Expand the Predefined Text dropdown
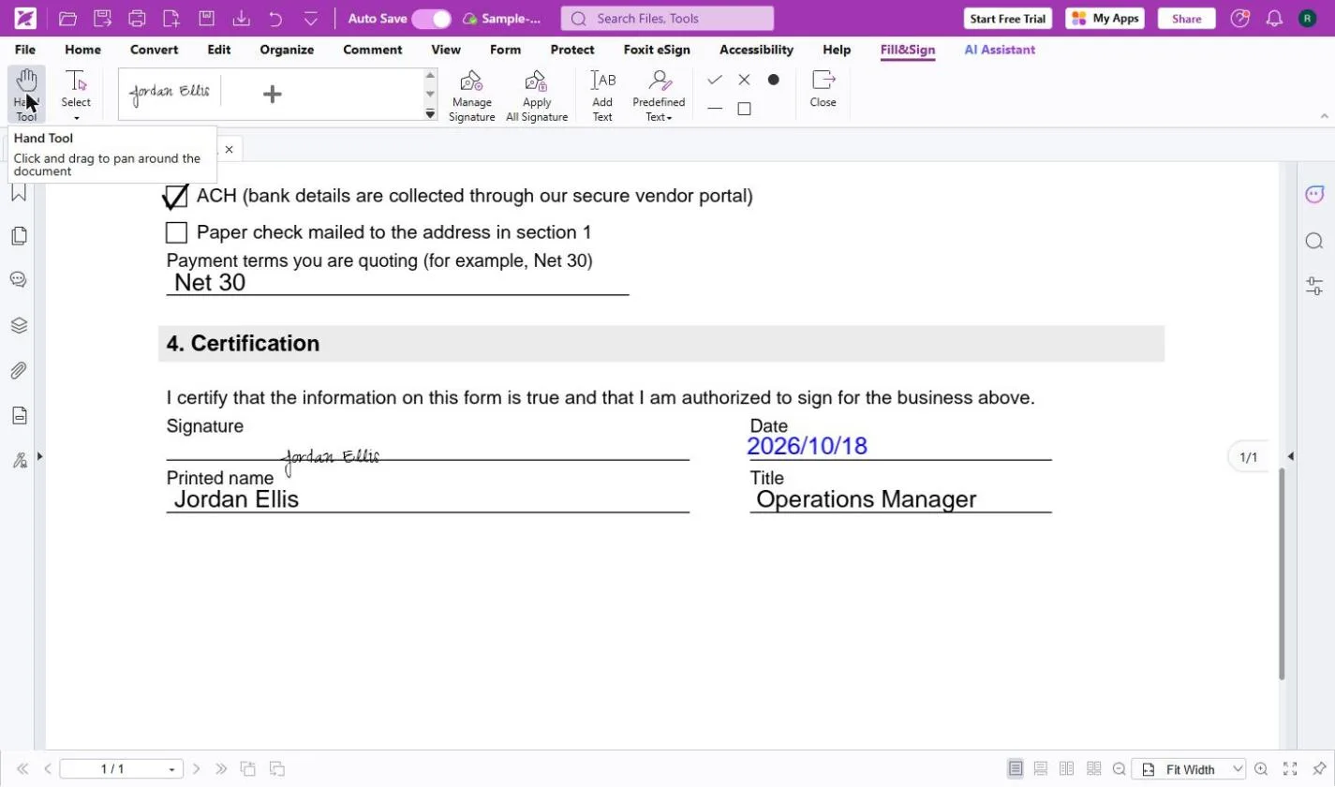This screenshot has width=1335, height=787. click(659, 95)
